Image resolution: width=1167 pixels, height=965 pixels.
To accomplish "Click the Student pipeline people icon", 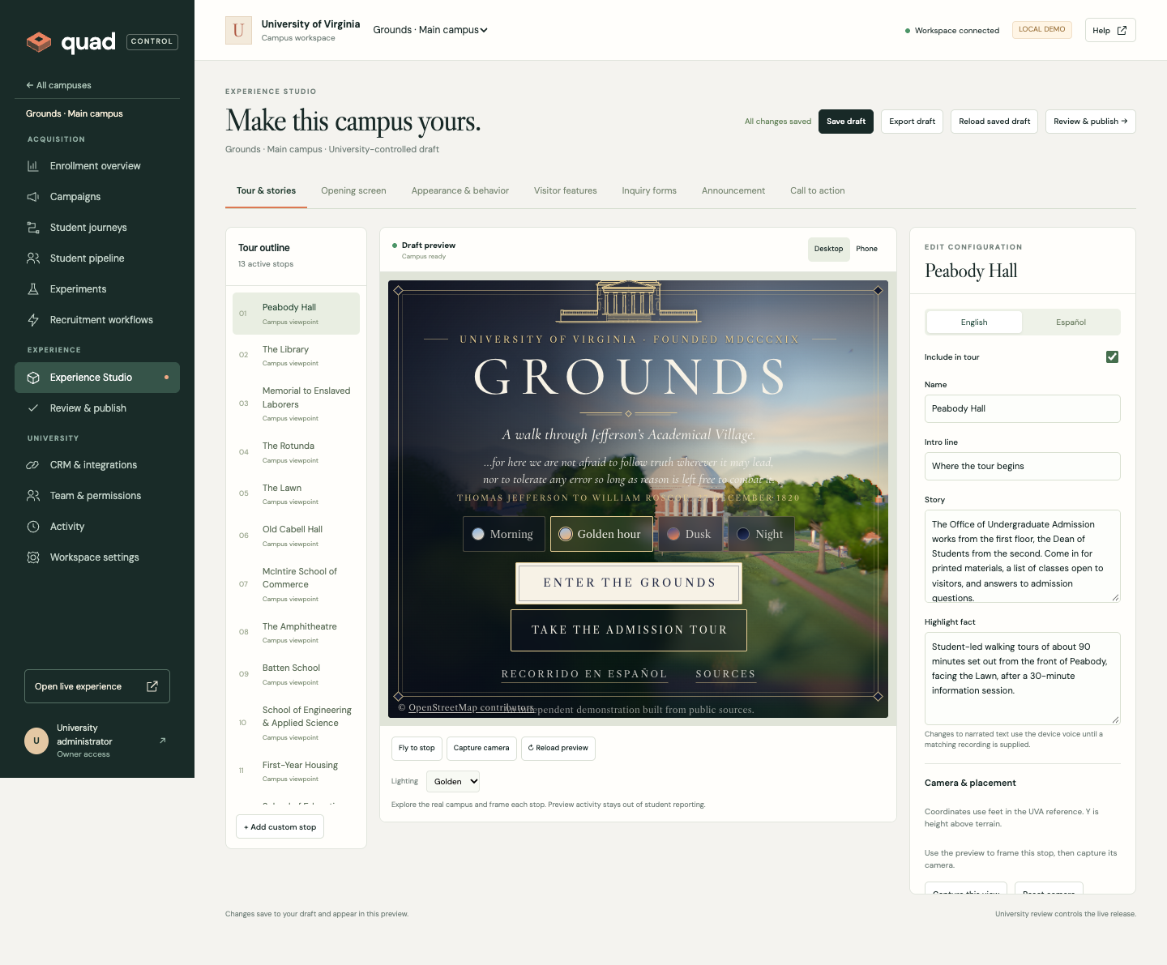I will [33, 258].
